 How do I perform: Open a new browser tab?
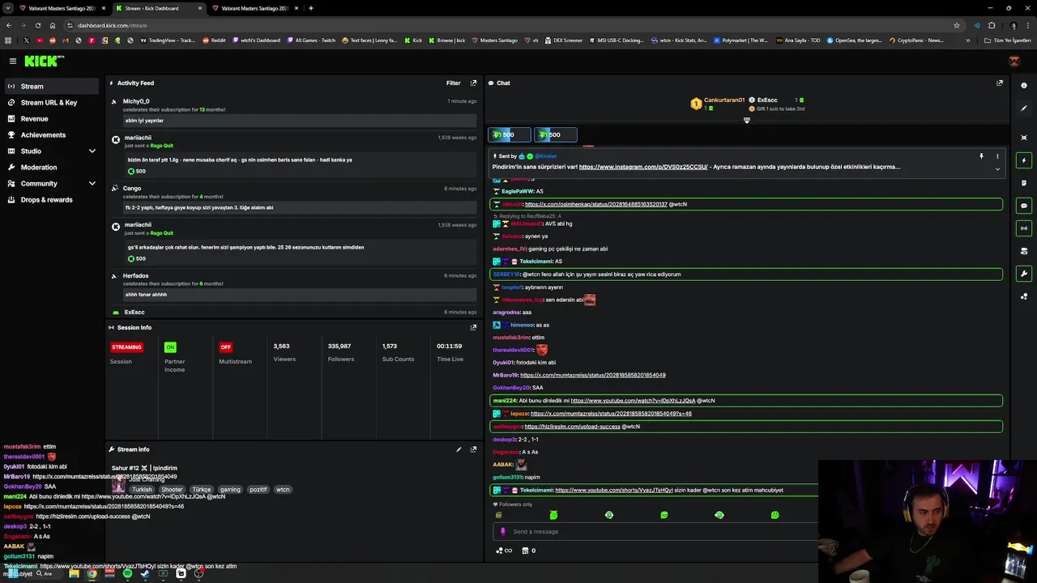pyautogui.click(x=311, y=8)
